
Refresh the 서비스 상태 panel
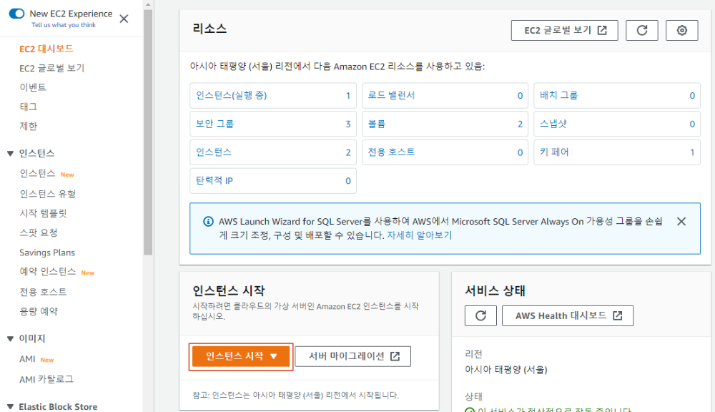tap(480, 315)
